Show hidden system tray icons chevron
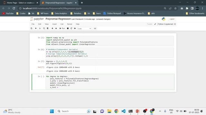This screenshot has width=206, height=115. tap(160, 111)
